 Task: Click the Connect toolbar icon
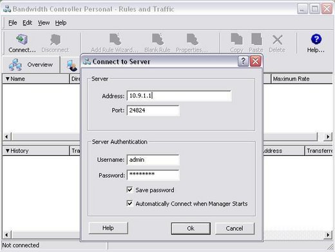22,43
